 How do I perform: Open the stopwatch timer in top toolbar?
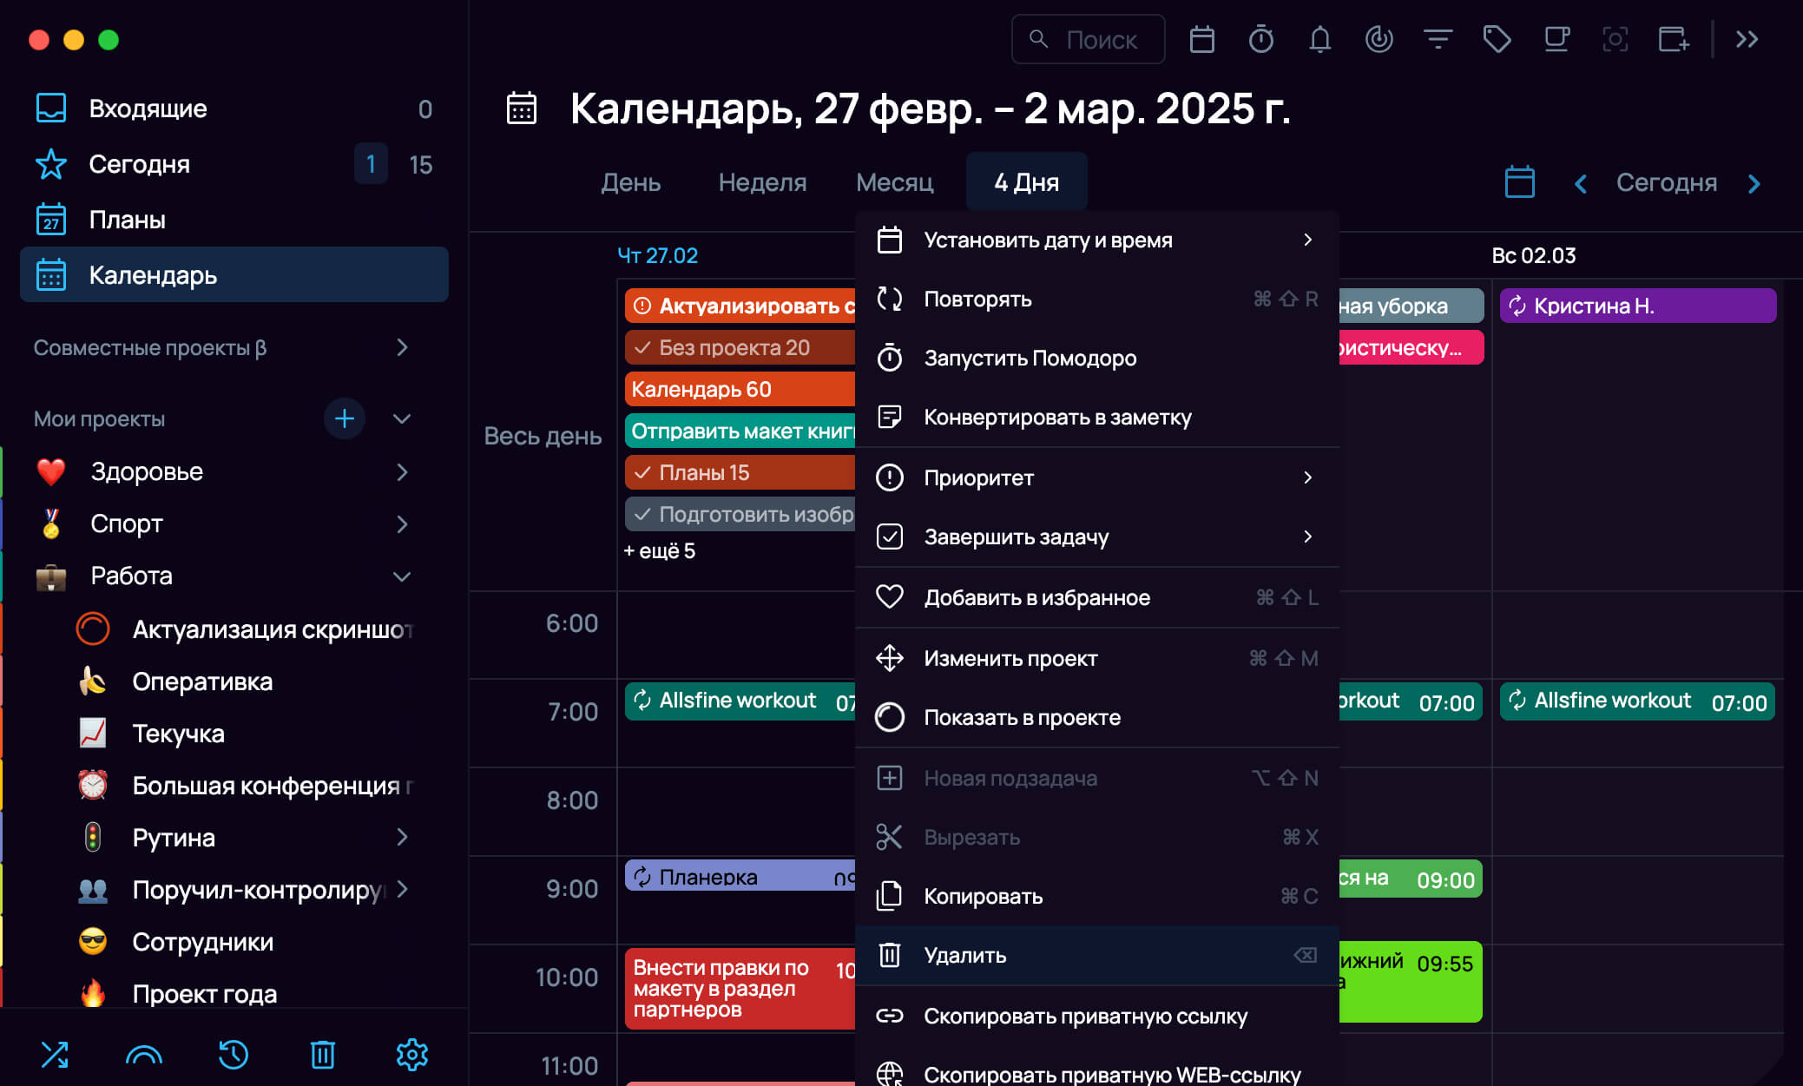pyautogui.click(x=1260, y=39)
